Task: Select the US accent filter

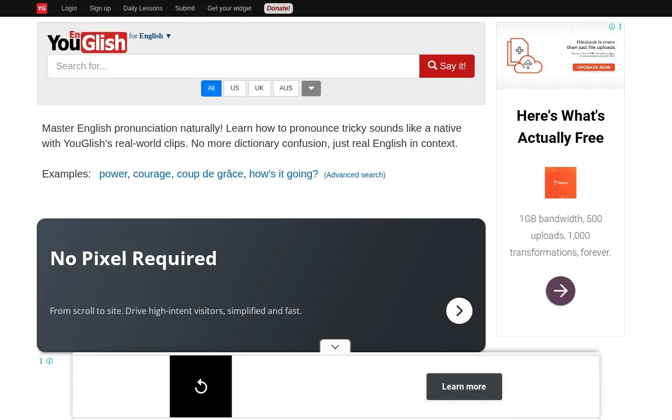Action: (235, 88)
